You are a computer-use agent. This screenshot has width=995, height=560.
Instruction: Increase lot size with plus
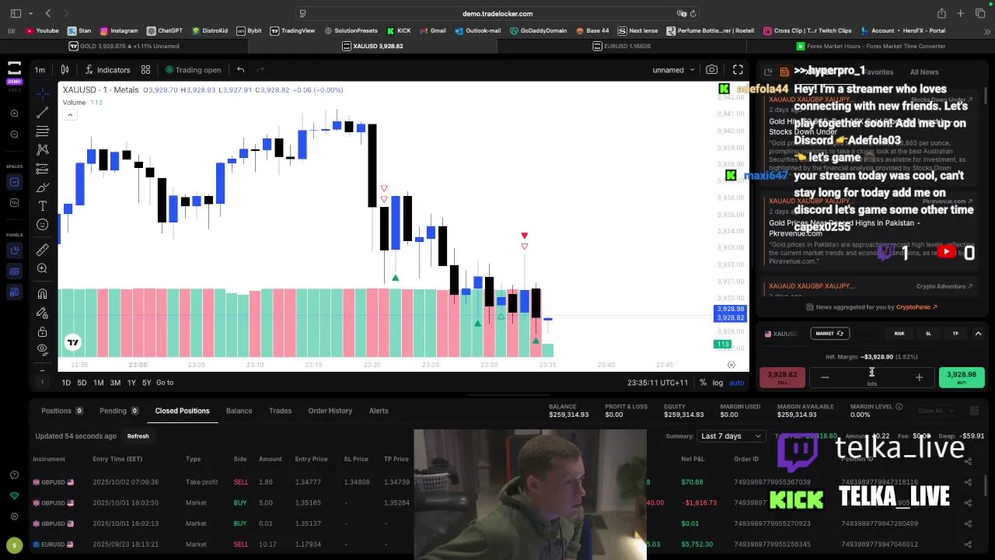tap(919, 378)
